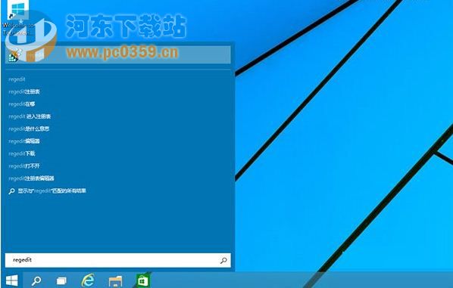Launch Internet Explorer from the taskbar
The width and height of the screenshot is (453, 288).
tap(88, 280)
